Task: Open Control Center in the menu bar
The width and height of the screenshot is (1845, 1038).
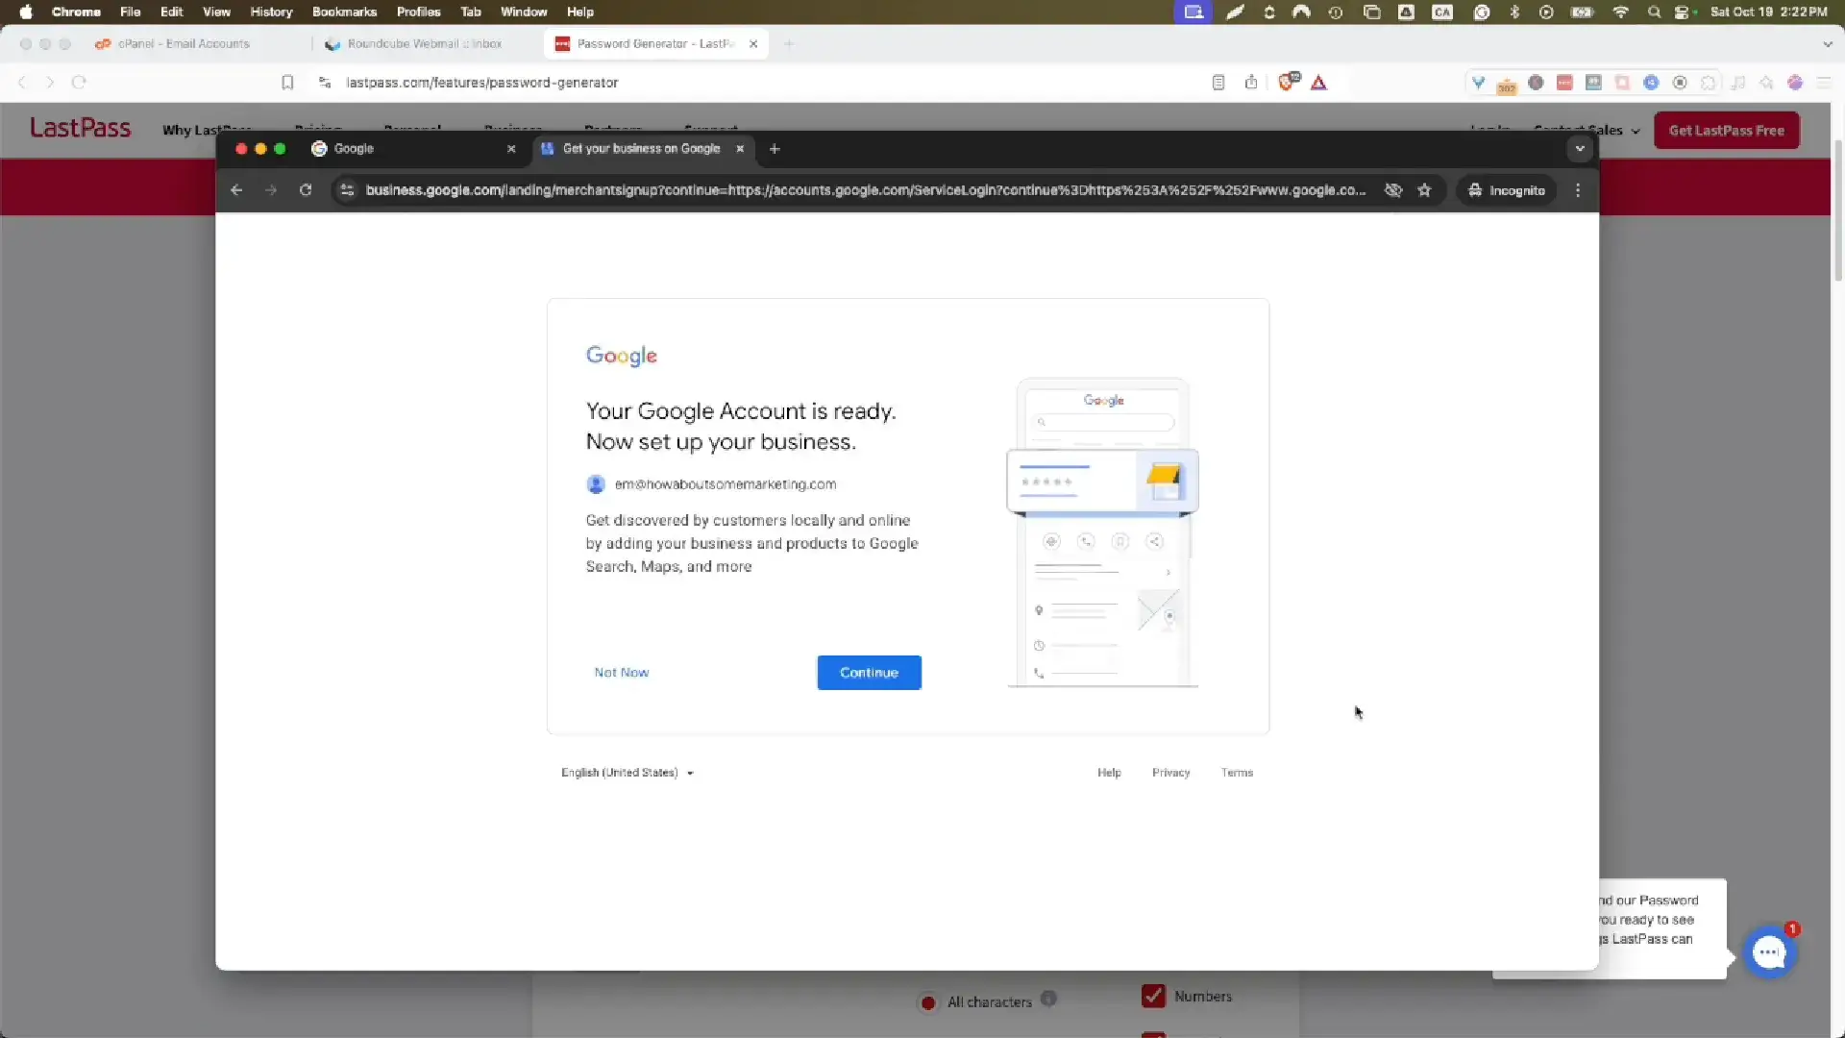Action: click(1682, 12)
